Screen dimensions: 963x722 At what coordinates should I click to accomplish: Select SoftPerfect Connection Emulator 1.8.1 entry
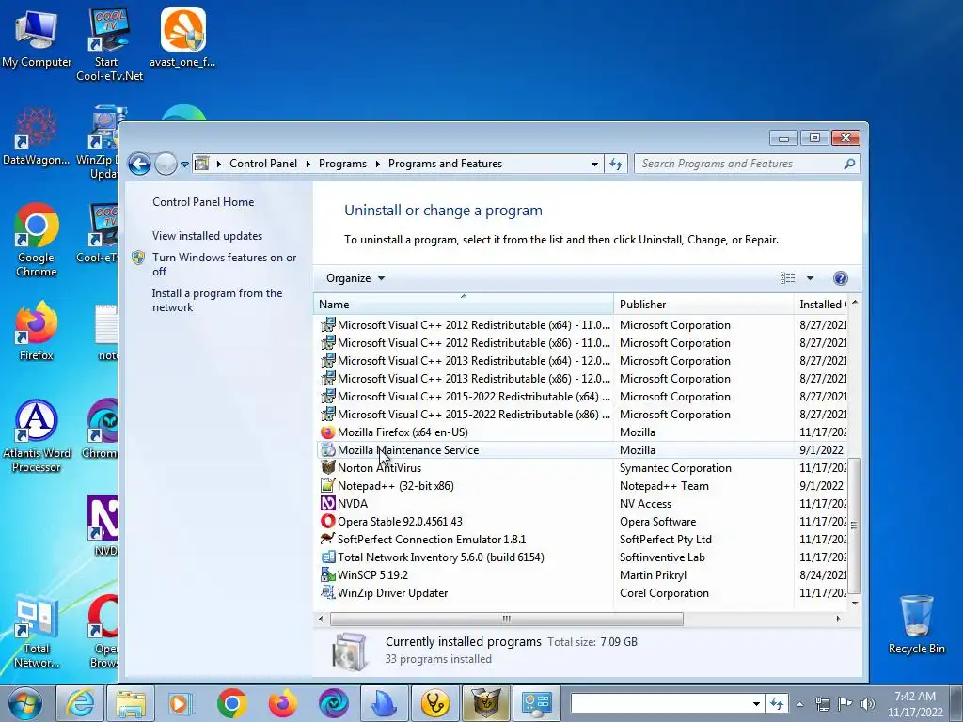click(582, 539)
